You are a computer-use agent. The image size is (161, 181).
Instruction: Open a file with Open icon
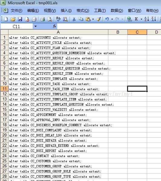pos(13,19)
